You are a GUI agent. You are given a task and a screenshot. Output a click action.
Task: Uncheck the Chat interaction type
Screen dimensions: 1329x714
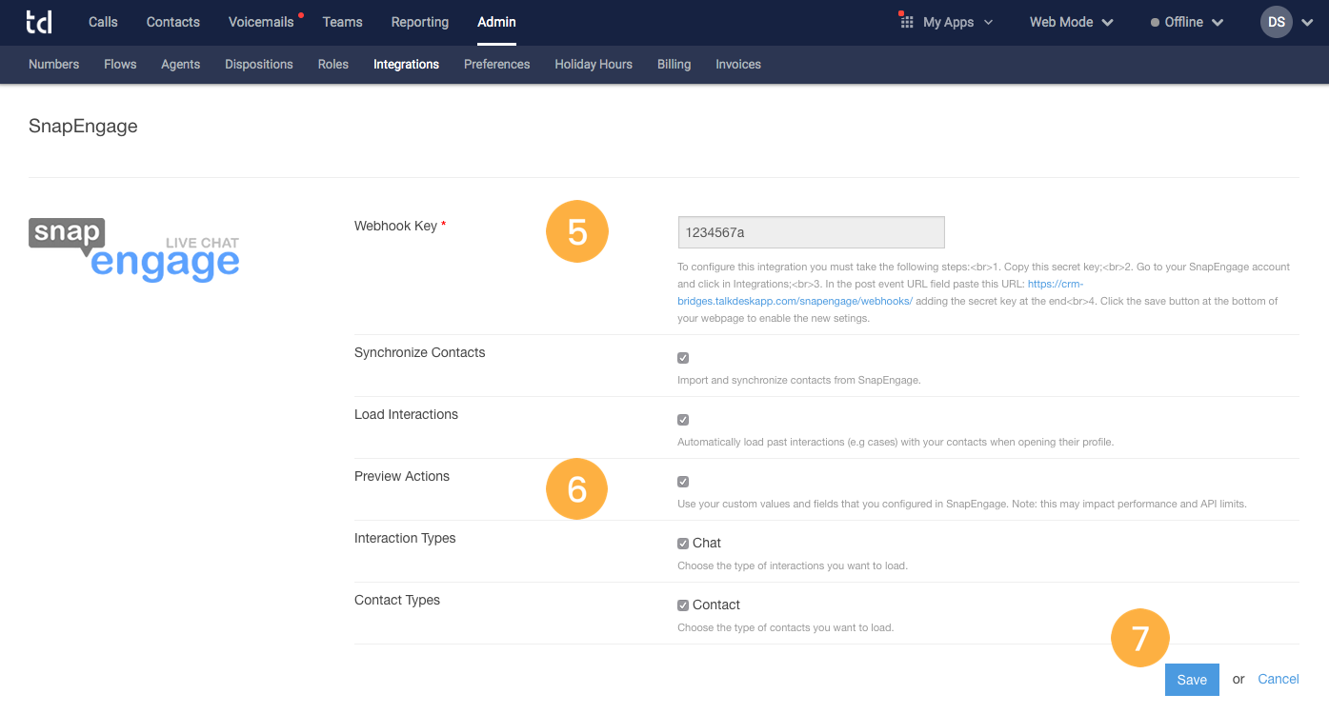pos(683,544)
